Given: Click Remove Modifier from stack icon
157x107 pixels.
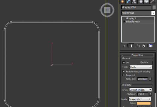Looking at the screenshot, I should [144, 46].
